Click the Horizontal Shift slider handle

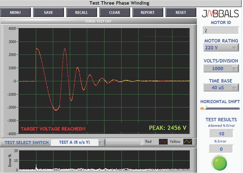pyautogui.click(x=205, y=107)
